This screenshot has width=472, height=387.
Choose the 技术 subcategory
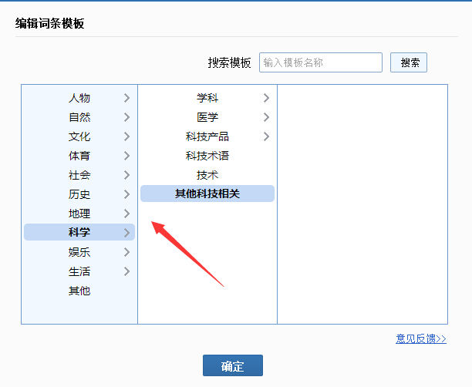207,175
